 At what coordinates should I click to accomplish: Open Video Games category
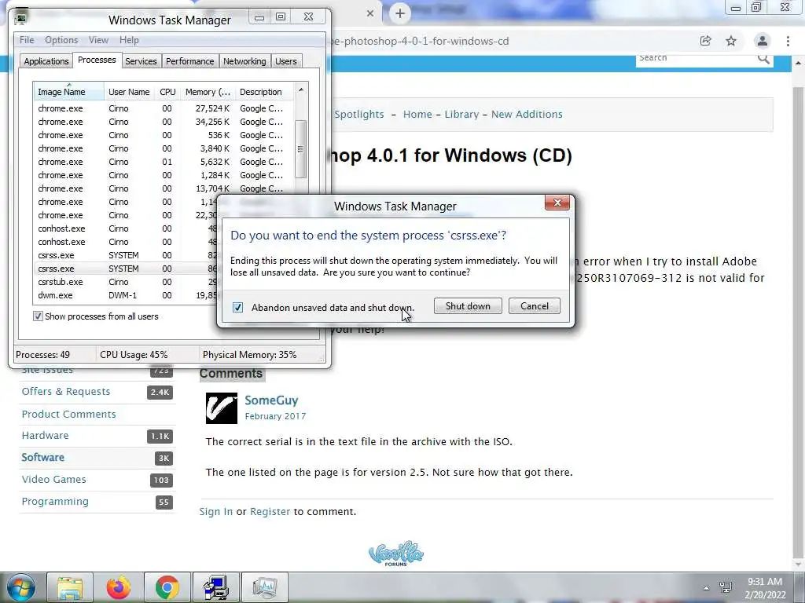54,480
